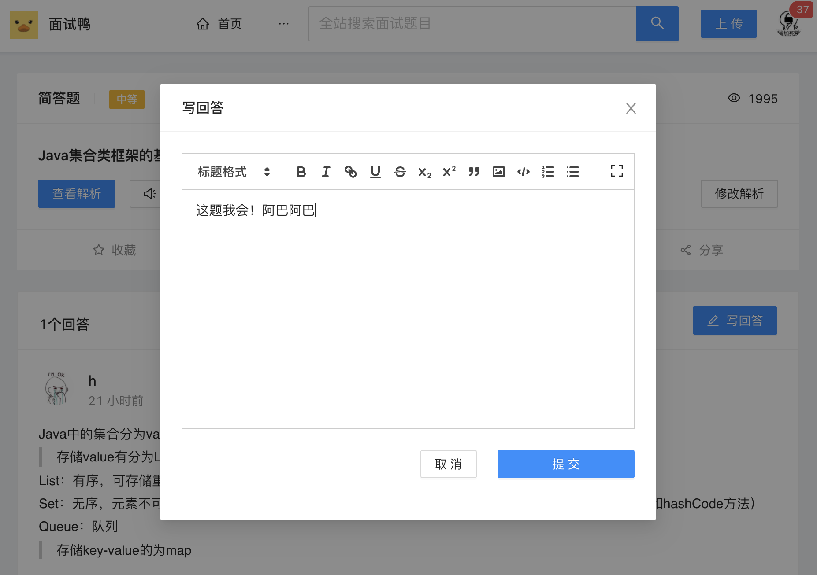Screen dimensions: 817x575
Task: Apply strikethrough to the text
Action: (400, 172)
